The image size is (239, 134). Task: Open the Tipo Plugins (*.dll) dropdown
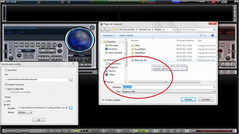[x=168, y=92]
